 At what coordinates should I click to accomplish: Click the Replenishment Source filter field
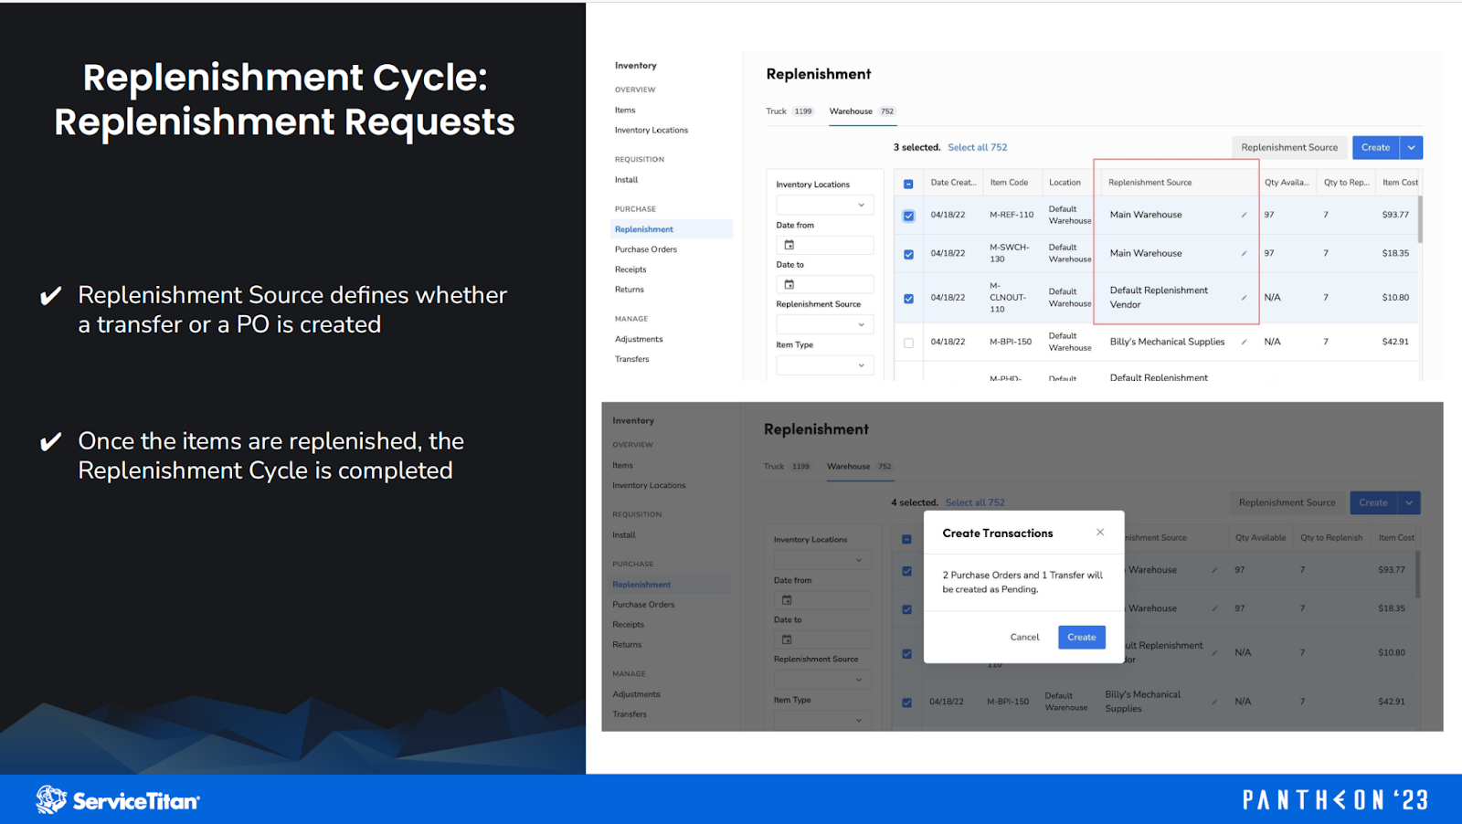pyautogui.click(x=823, y=323)
